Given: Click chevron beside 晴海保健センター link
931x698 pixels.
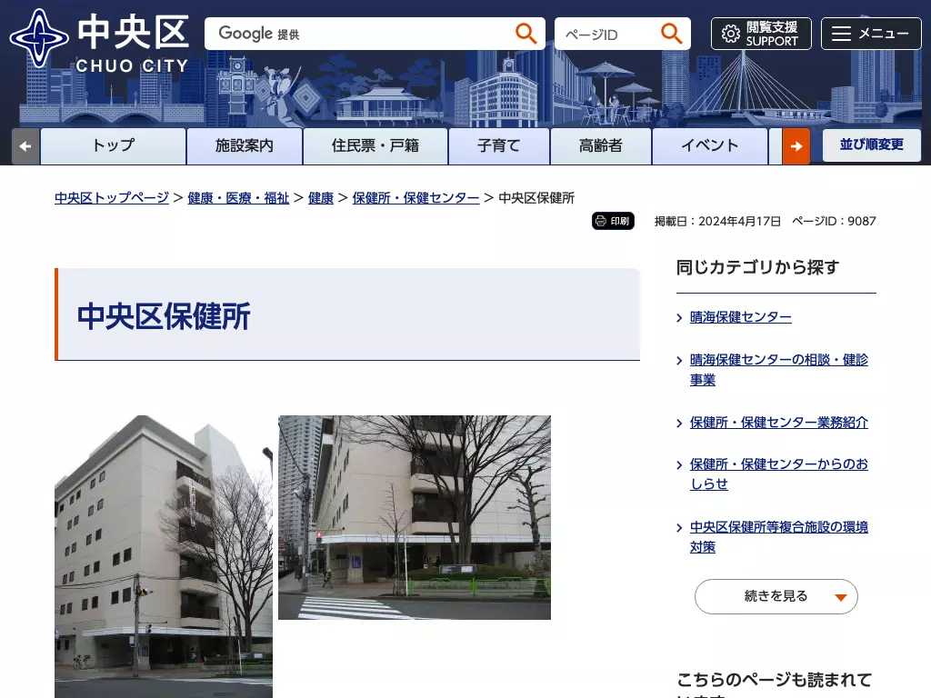Looking at the screenshot, I should click(x=680, y=318).
